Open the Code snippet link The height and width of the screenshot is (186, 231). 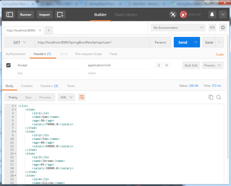point(220,54)
